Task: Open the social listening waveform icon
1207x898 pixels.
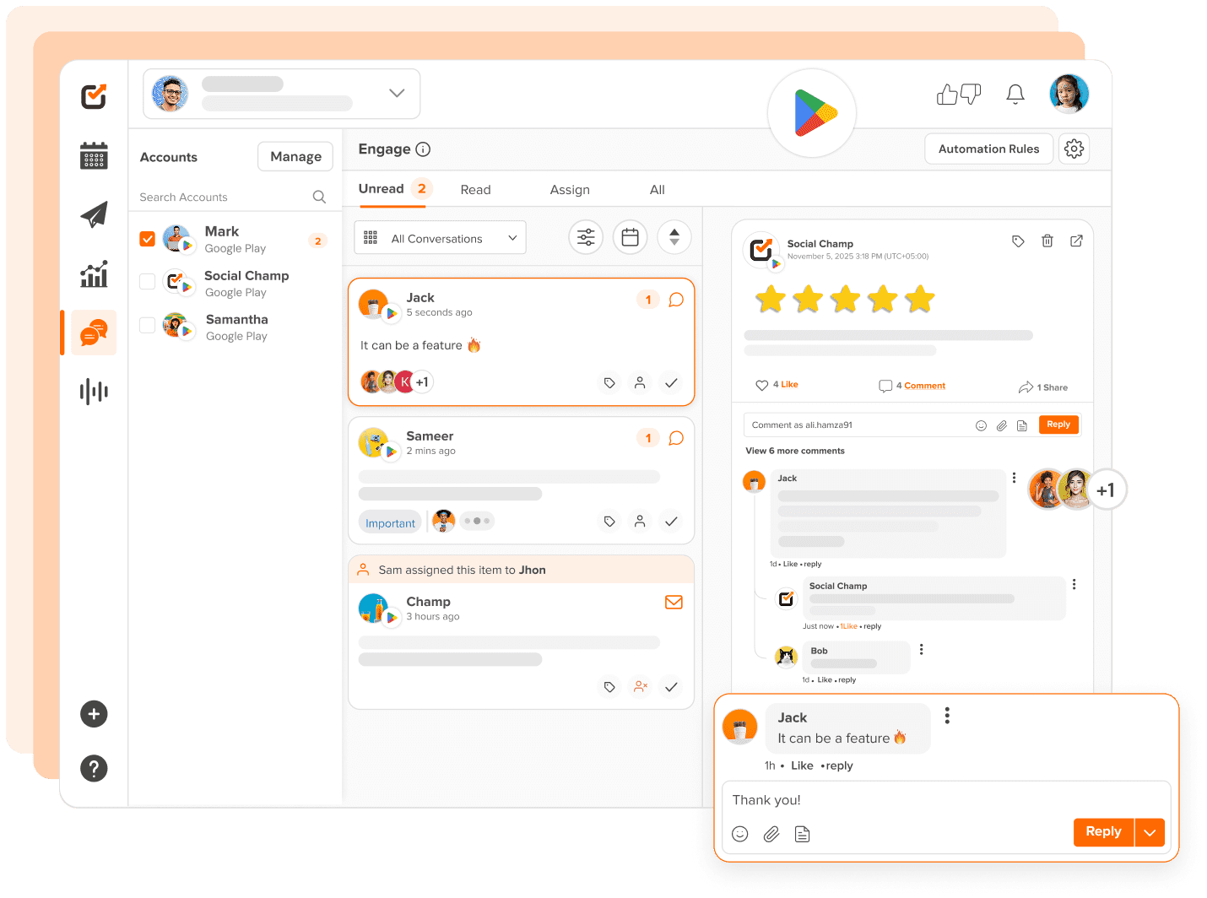Action: click(94, 392)
